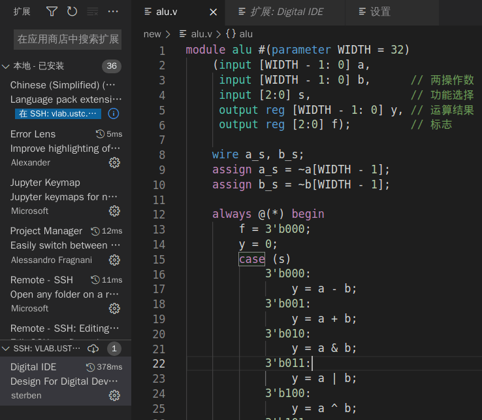Click line number 1 in gutter

pyautogui.click(x=163, y=51)
